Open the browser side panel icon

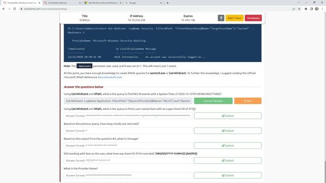pyautogui.click(x=311, y=9)
